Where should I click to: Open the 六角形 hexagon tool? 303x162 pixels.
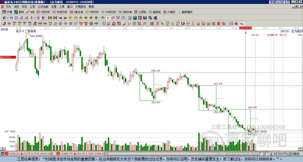click(x=169, y=12)
